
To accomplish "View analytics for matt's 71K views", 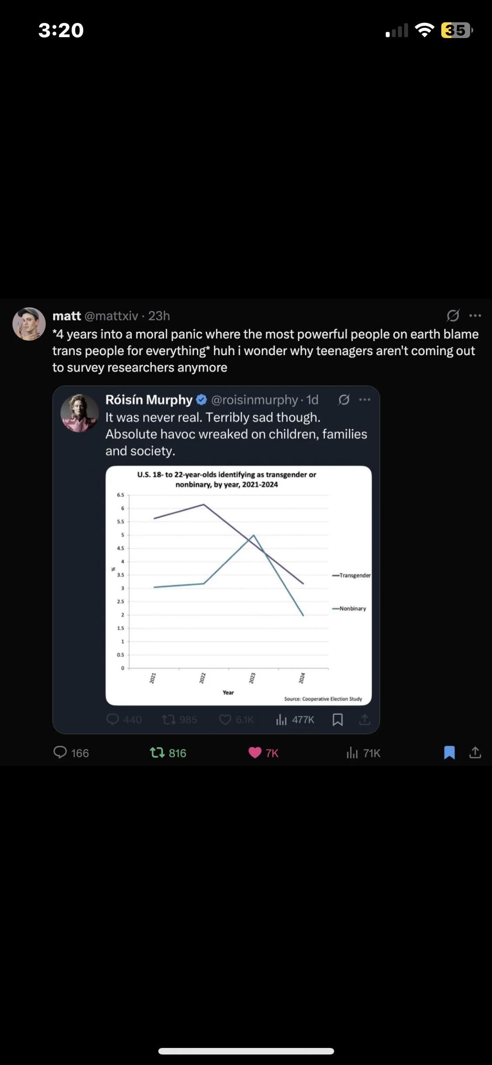I will pyautogui.click(x=352, y=752).
